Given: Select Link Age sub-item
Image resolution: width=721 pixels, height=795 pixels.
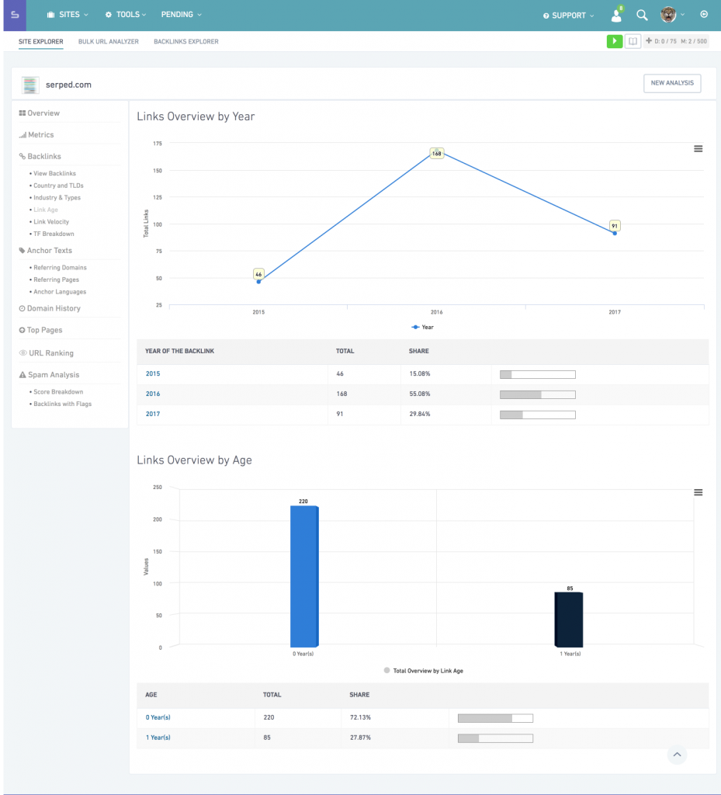Looking at the screenshot, I should [46, 210].
